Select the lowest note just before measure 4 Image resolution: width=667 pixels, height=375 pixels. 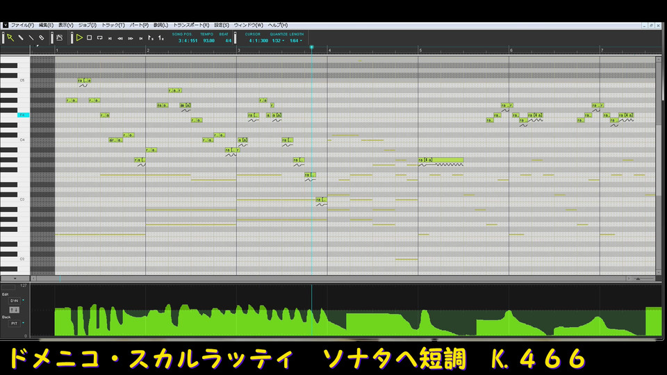tap(321, 199)
